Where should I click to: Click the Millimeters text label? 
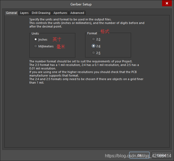click(46, 46)
